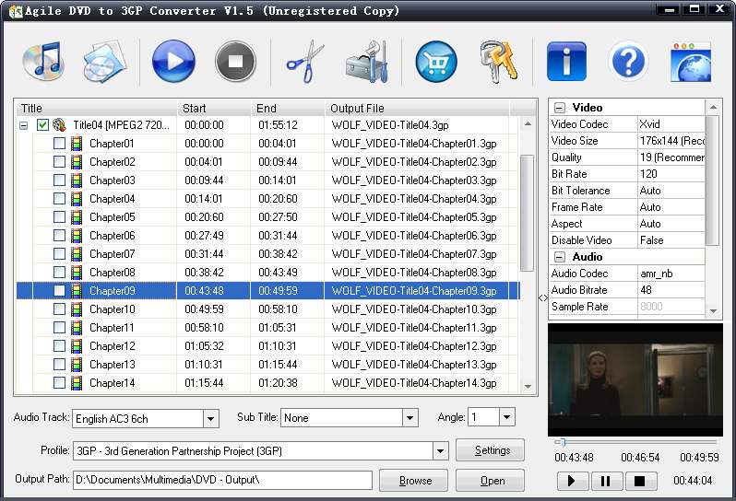Open the output folder
The width and height of the screenshot is (736, 501).
tap(490, 481)
